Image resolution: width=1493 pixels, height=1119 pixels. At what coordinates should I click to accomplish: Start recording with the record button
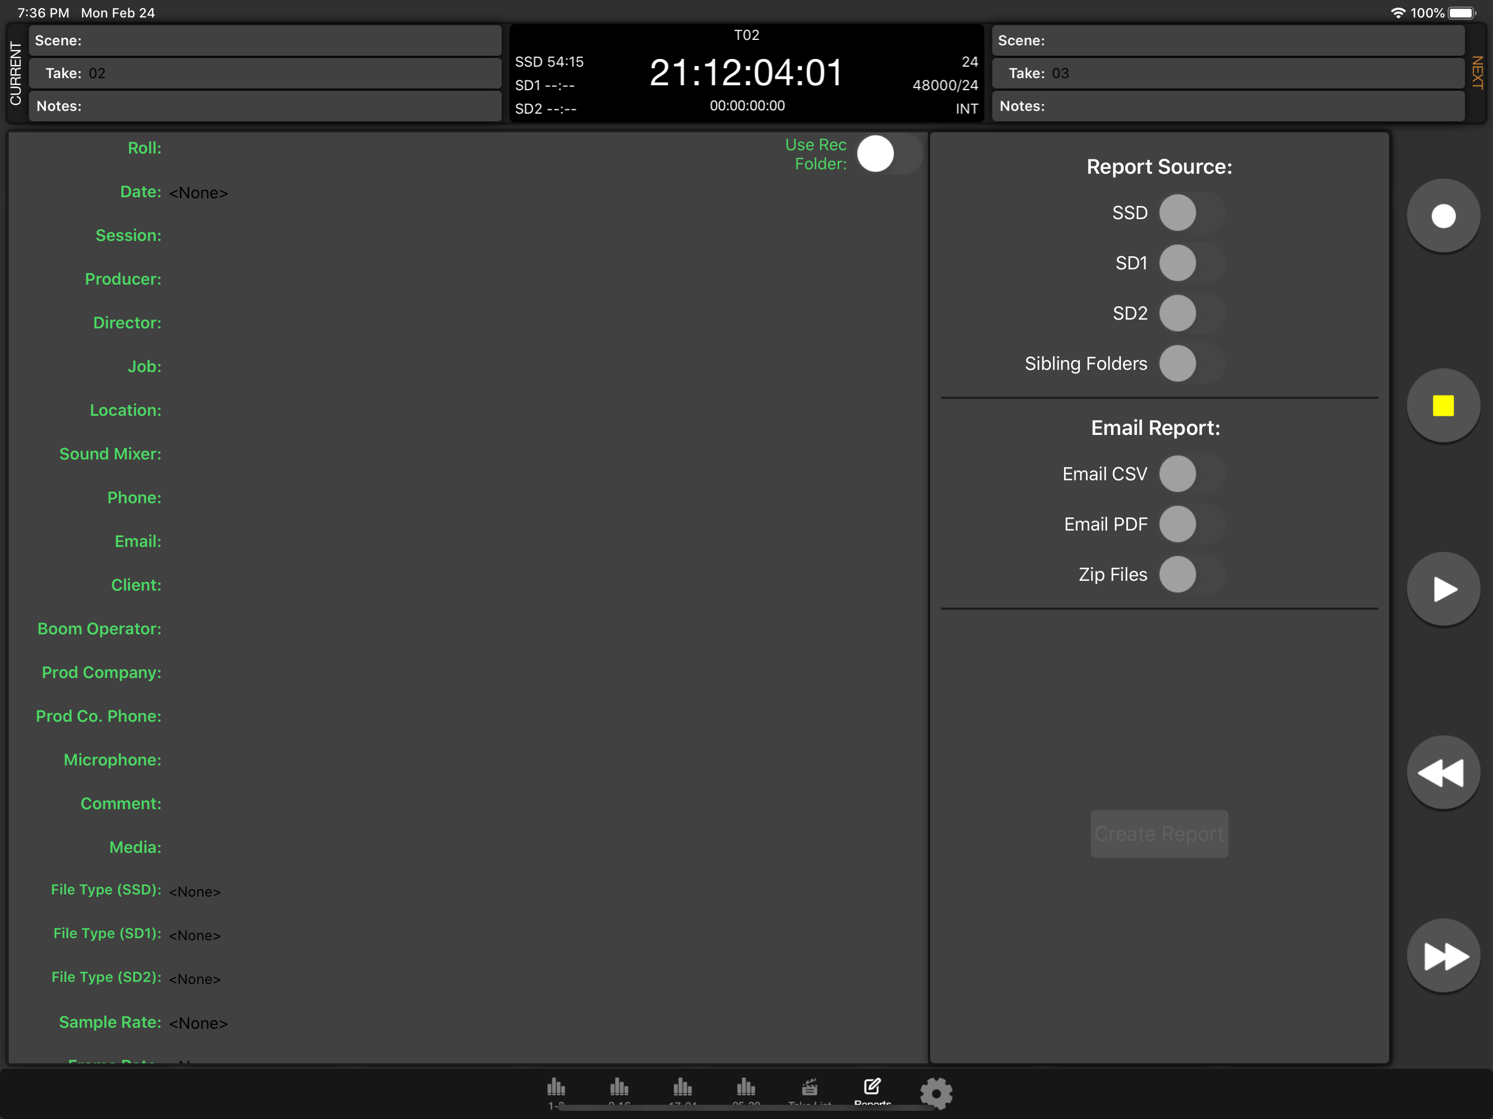(x=1443, y=216)
